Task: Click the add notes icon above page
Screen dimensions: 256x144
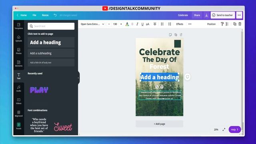Action: point(170,35)
